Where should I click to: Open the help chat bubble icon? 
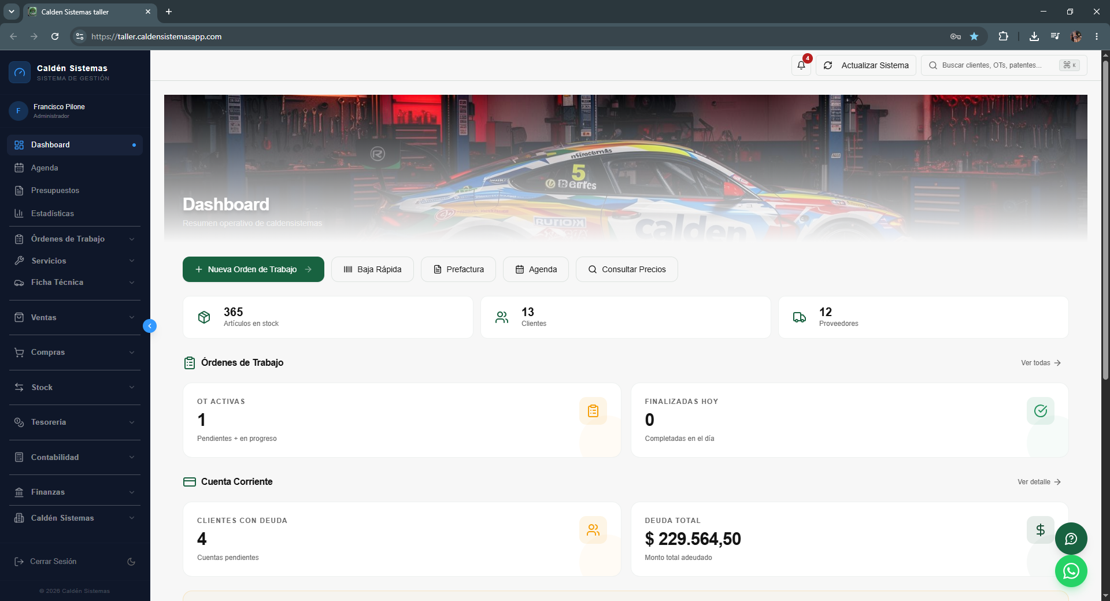[1071, 539]
